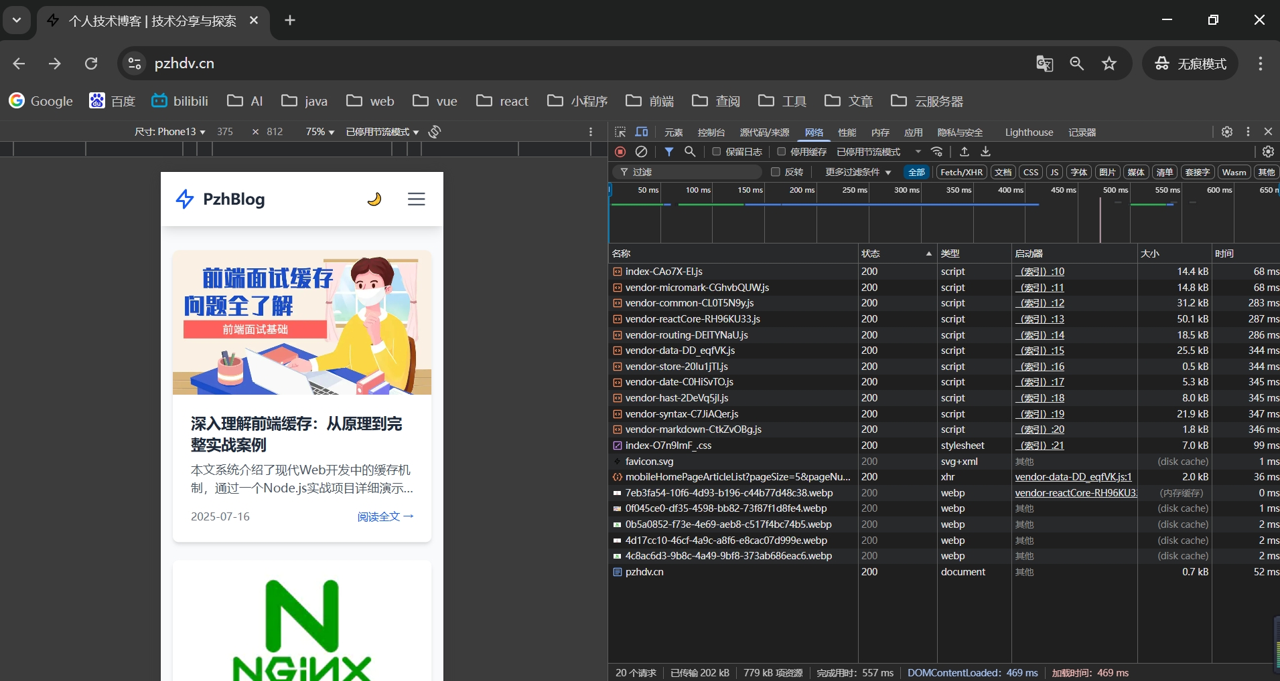This screenshot has height=681, width=1280.
Task: Click the record network log button
Action: (620, 152)
